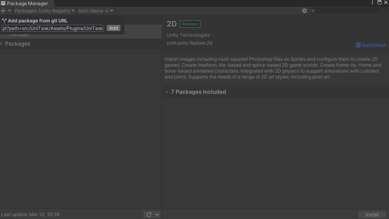The height and width of the screenshot is (219, 389).
Task: Click the git URL input field
Action: [53, 28]
